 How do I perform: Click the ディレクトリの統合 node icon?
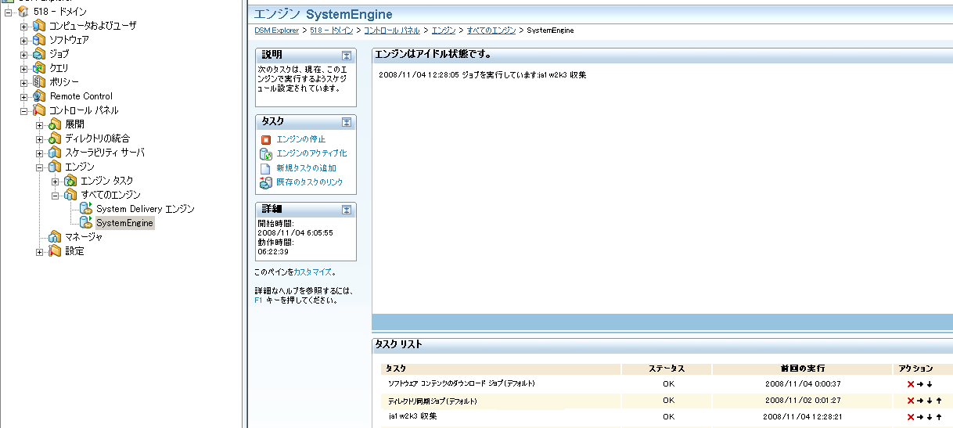[55, 138]
